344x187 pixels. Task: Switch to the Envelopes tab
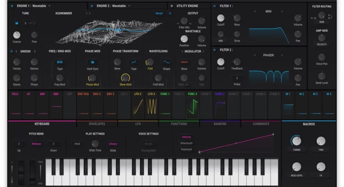click(x=97, y=124)
